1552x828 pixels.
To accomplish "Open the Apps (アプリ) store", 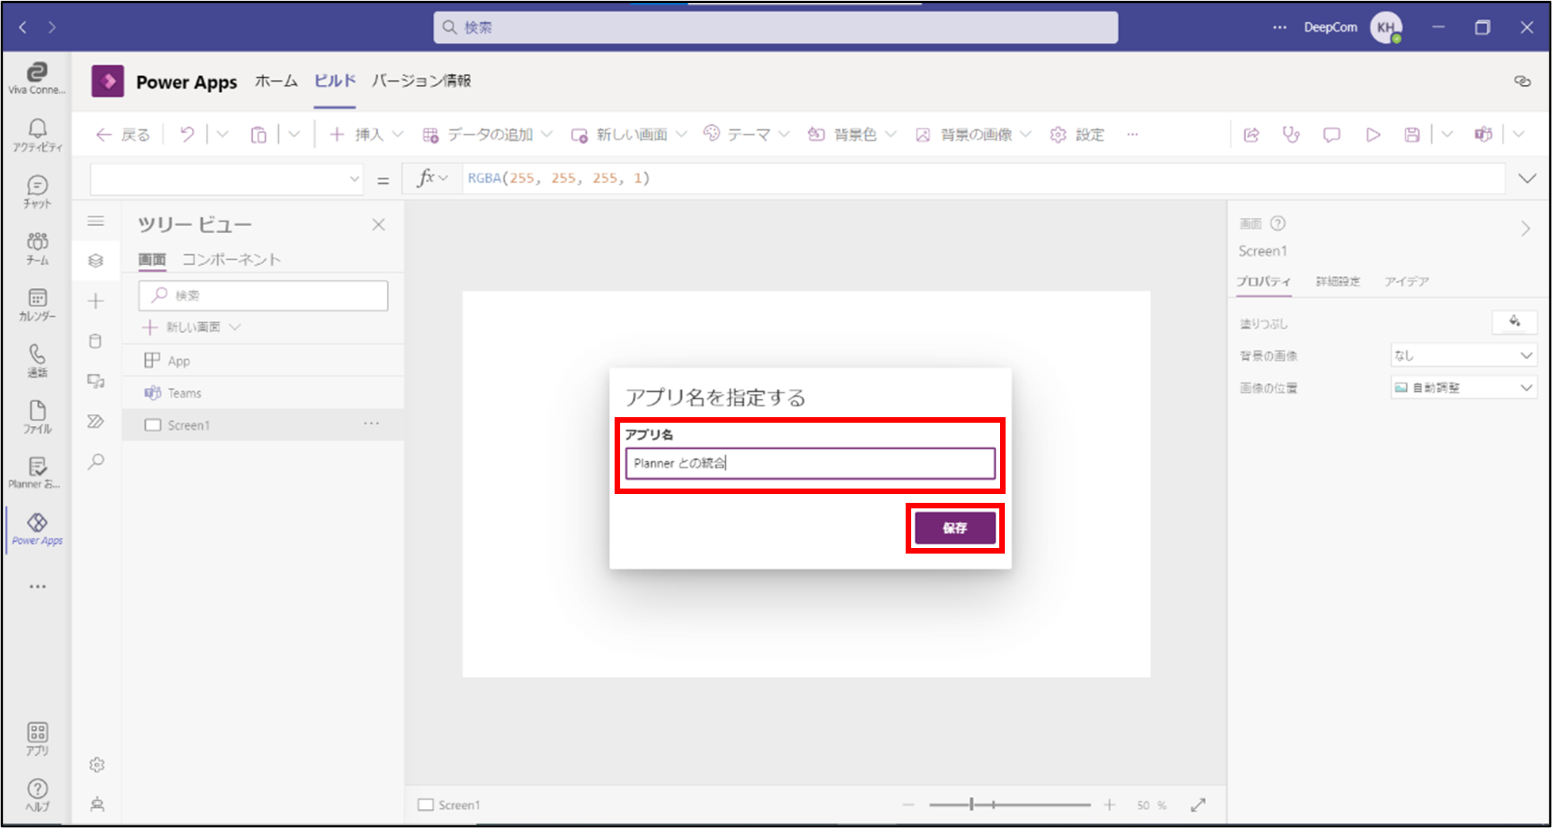I will click(x=36, y=739).
